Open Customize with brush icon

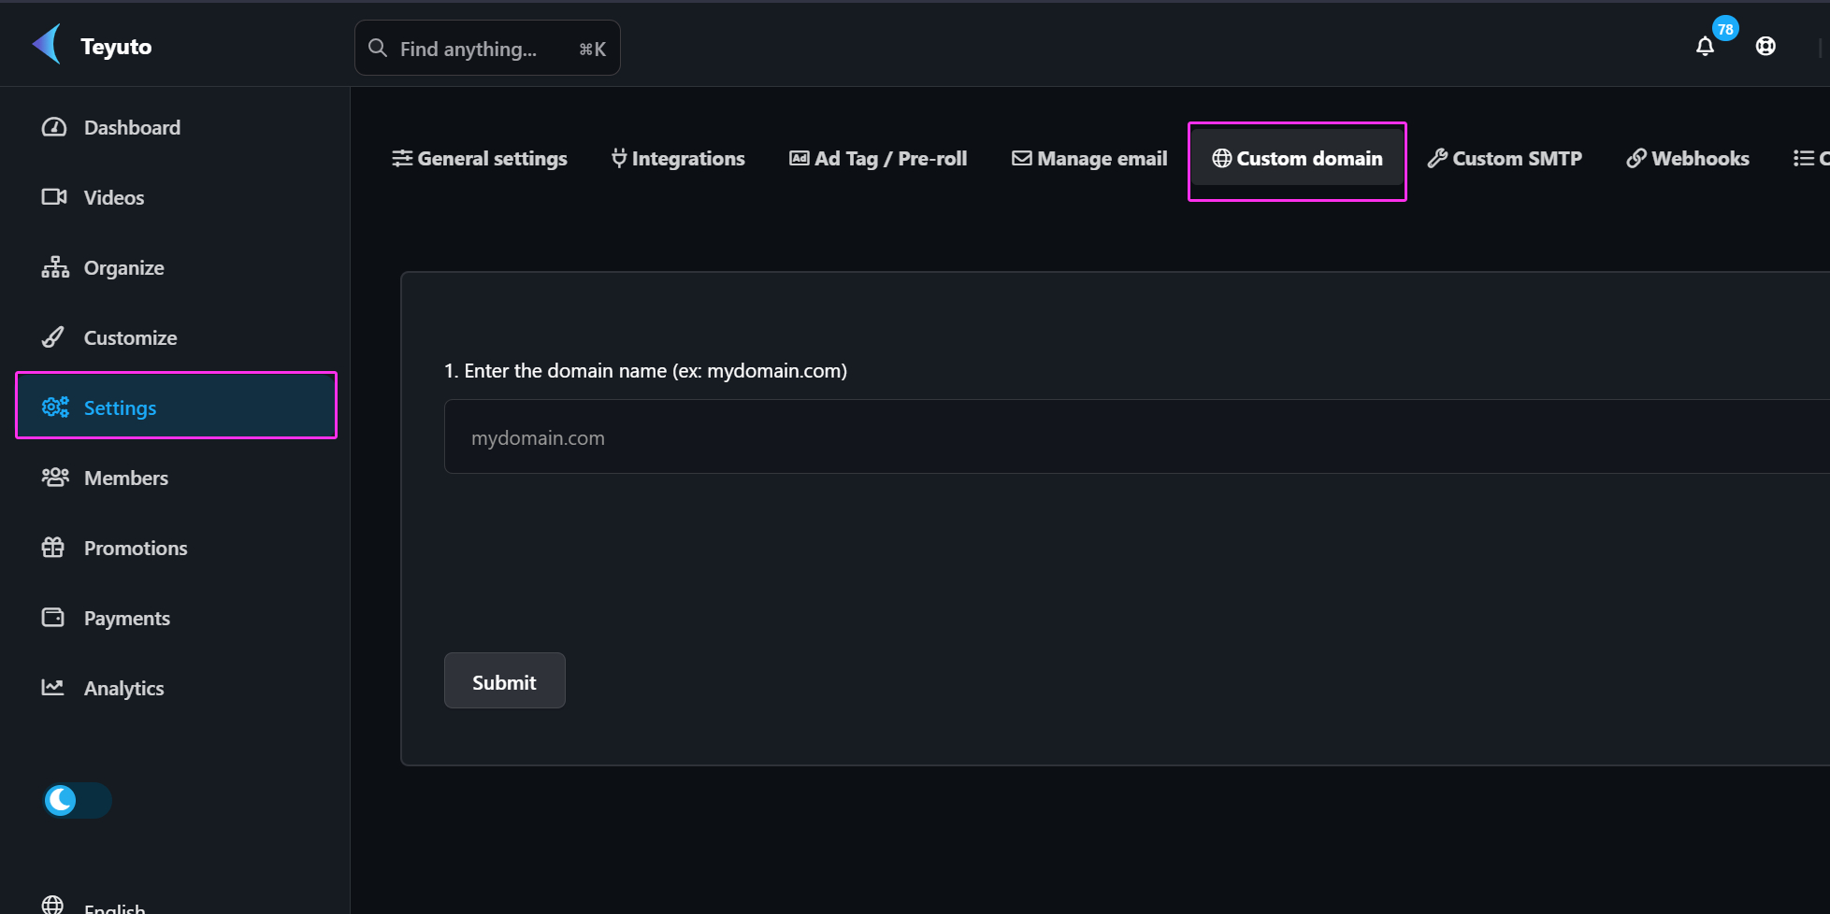tap(130, 338)
